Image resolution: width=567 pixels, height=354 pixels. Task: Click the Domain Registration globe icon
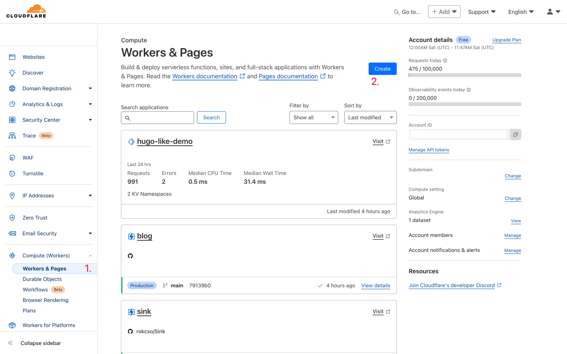point(12,88)
